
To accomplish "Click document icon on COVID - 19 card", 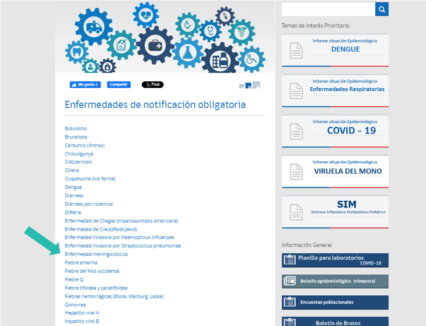I will click(296, 132).
